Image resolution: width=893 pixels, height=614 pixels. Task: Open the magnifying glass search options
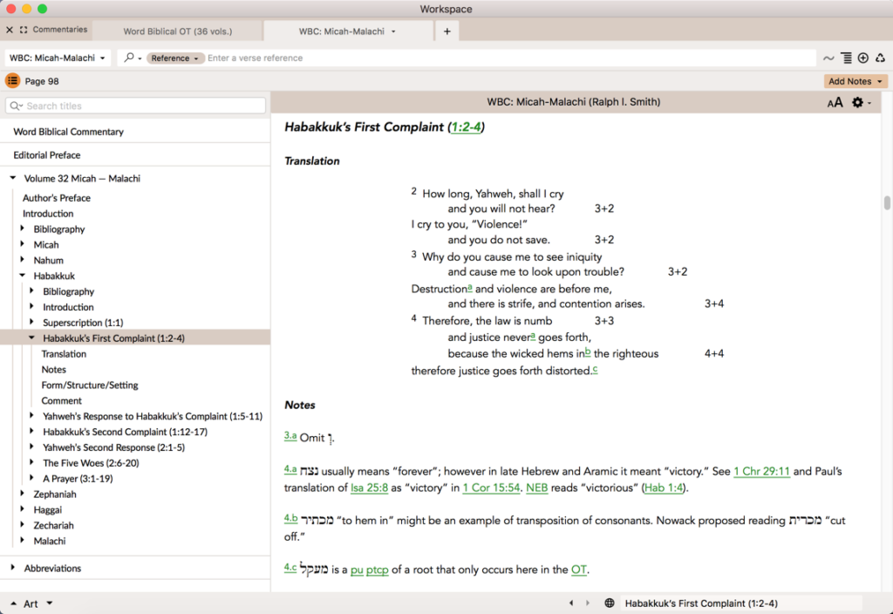(x=132, y=58)
